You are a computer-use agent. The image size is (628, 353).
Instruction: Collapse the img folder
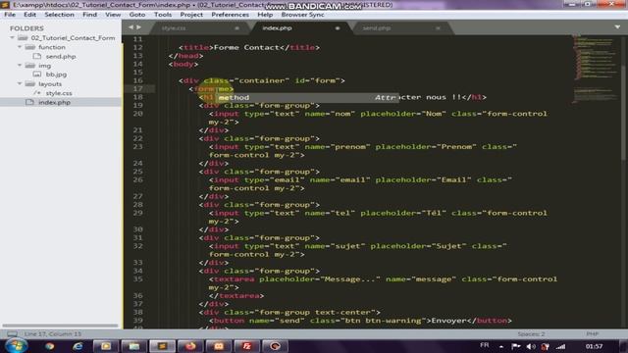pos(20,65)
